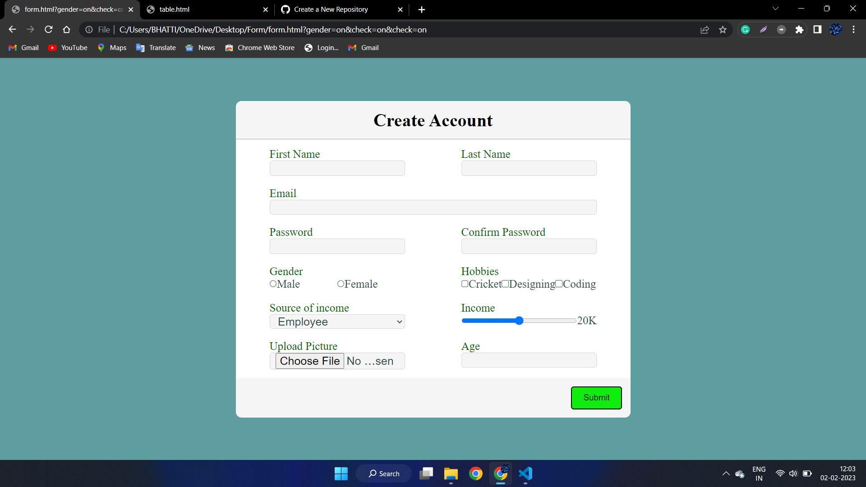Check the Coding hobby checkbox
866x487 pixels.
tap(559, 284)
